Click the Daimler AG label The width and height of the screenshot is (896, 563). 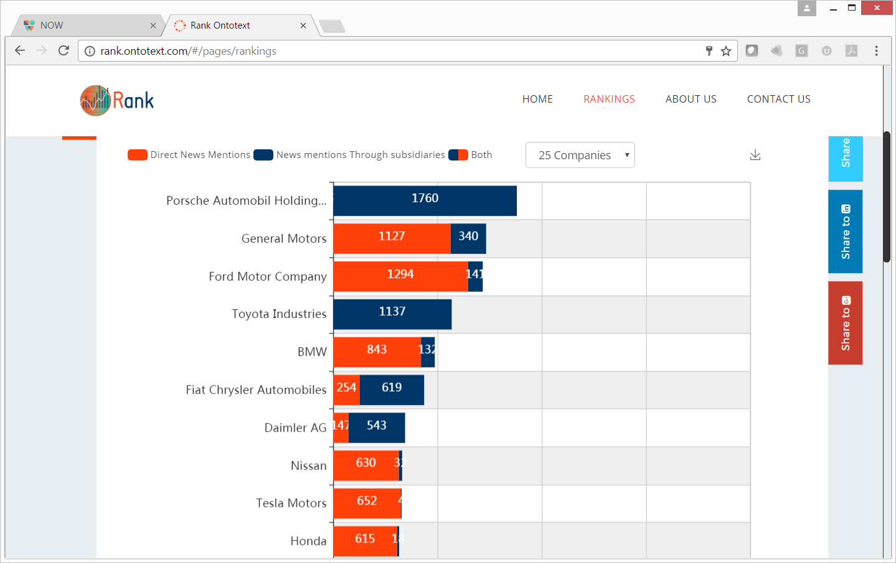pyautogui.click(x=295, y=428)
